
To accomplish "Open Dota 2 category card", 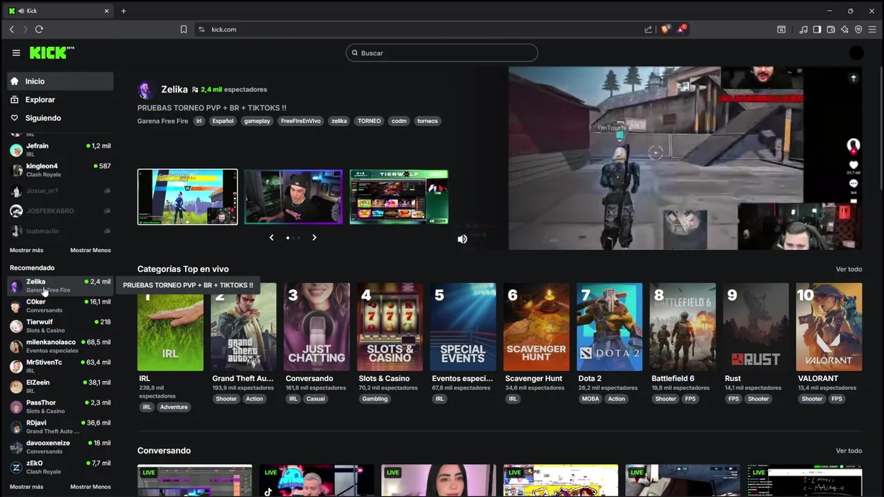I will pos(610,327).
